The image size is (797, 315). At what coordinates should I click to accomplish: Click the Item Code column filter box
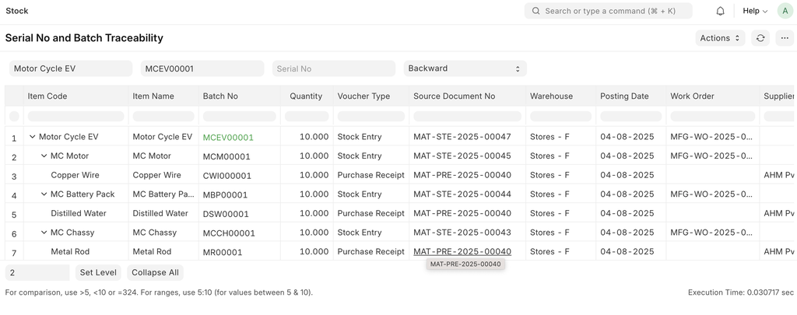tap(75, 116)
